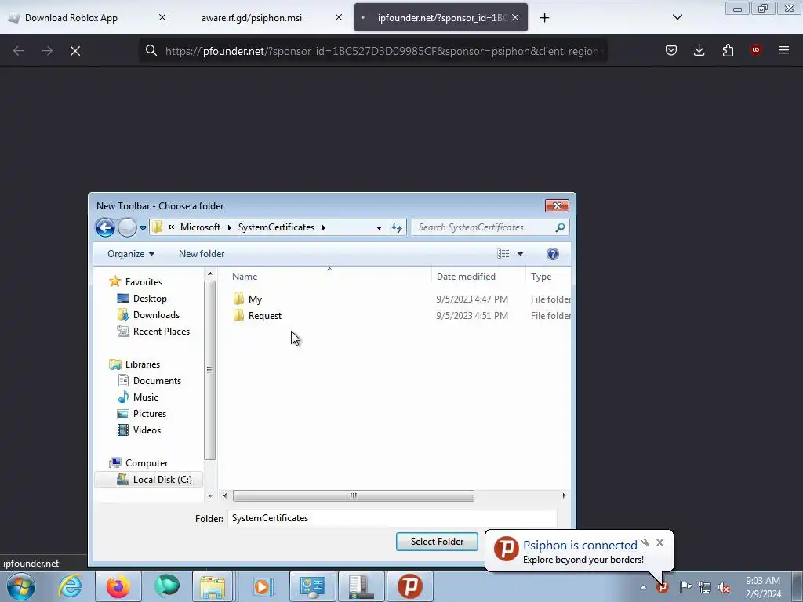The width and height of the screenshot is (803, 602).
Task: Open Psiphon taskbar button
Action: (x=410, y=586)
